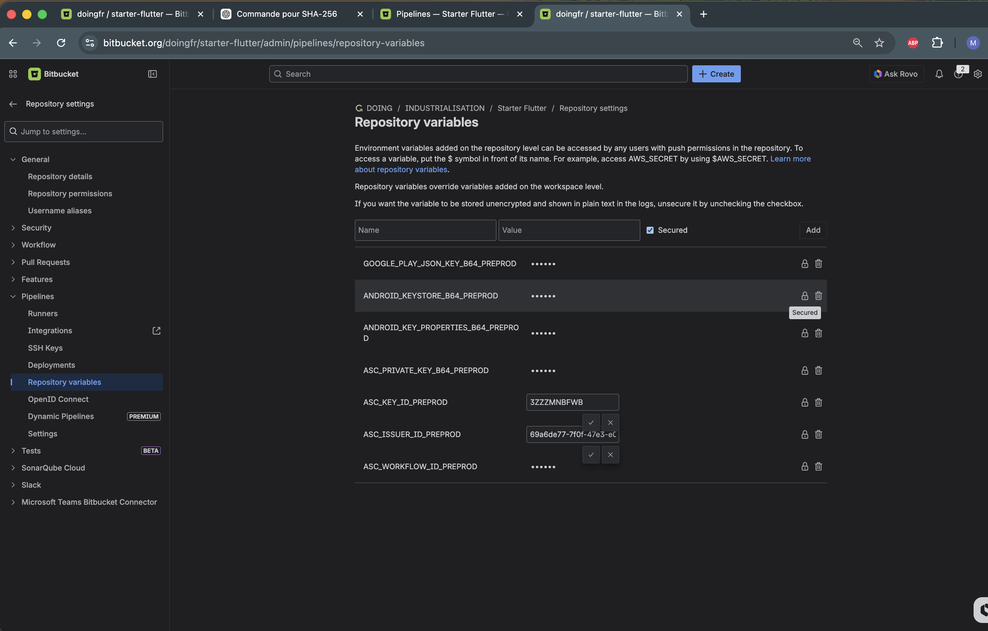This screenshot has height=631, width=988.
Task: Confirm the ASC_KEY_ID_PREPROD edit with checkmark
Action: pyautogui.click(x=591, y=422)
